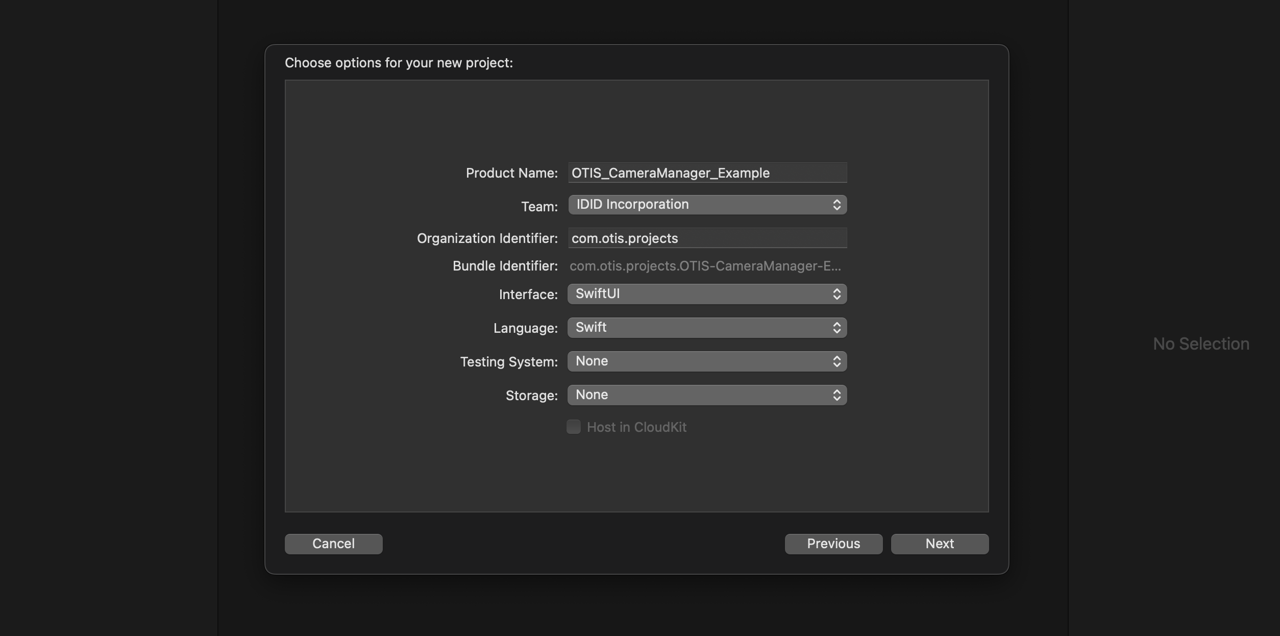Viewport: 1280px width, 636px height.
Task: Click the 'Choose options for your new project' heading
Action: coord(399,63)
